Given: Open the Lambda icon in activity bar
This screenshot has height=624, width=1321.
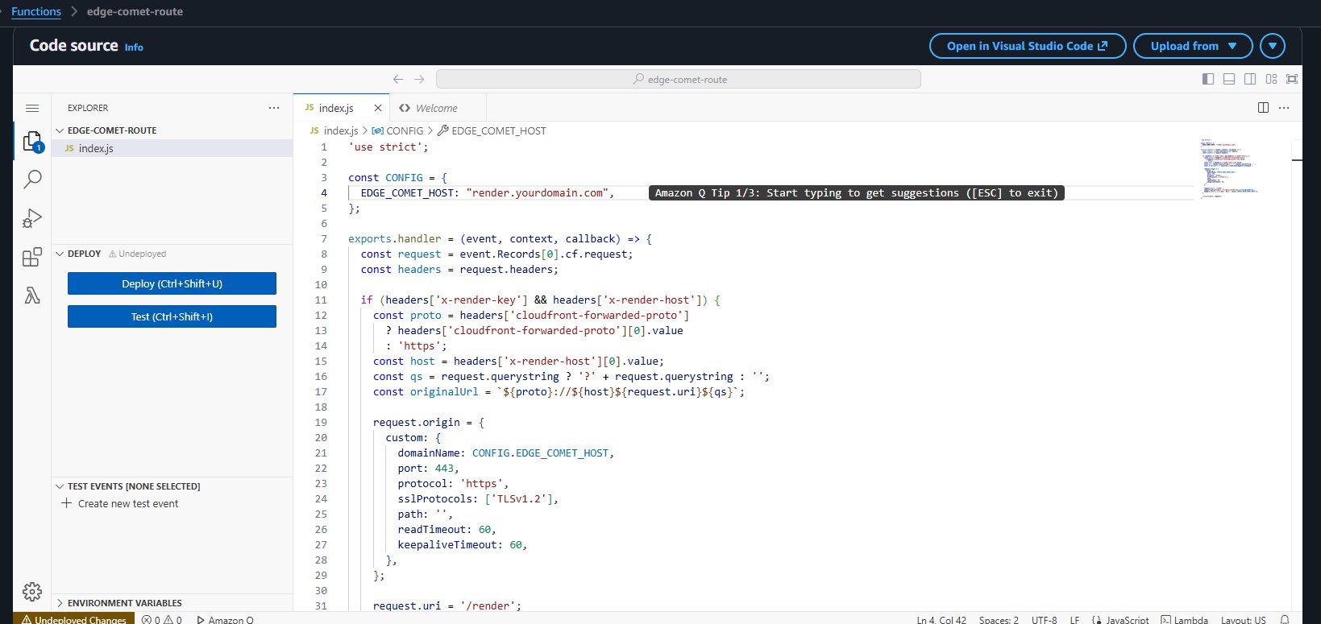Looking at the screenshot, I should 32,295.
